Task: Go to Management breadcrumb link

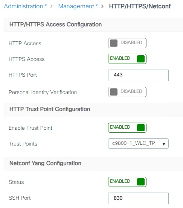Action: 76,6
